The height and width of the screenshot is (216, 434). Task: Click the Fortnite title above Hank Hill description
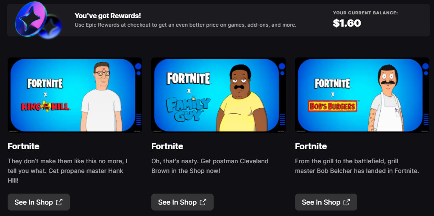[24, 146]
